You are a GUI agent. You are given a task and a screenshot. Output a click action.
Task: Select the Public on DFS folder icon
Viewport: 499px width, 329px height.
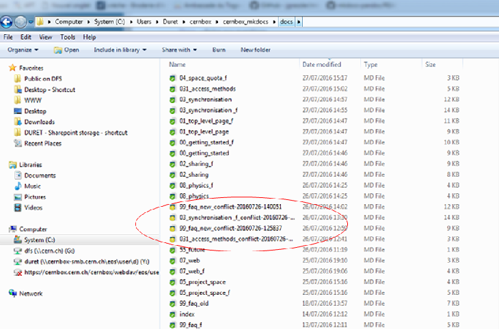(18, 79)
